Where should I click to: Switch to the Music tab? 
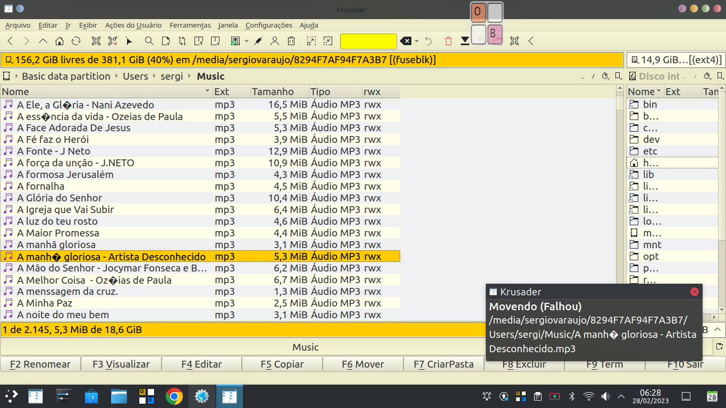(306, 347)
